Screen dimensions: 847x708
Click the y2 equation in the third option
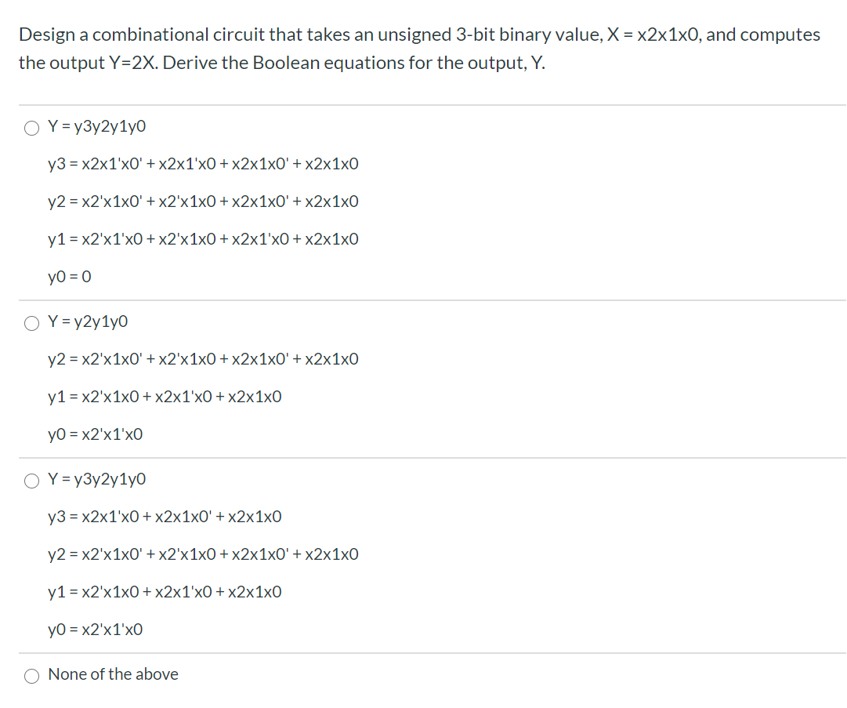[203, 554]
